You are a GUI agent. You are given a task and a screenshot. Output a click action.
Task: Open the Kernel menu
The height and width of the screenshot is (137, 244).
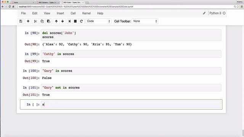[87, 13]
